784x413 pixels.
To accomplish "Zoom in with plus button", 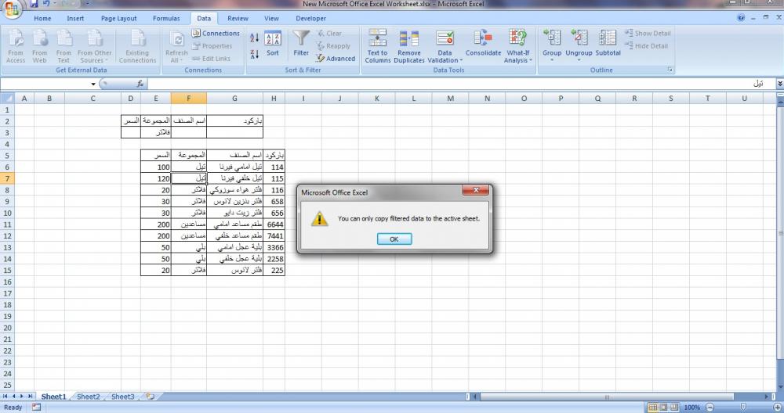I will [777, 407].
